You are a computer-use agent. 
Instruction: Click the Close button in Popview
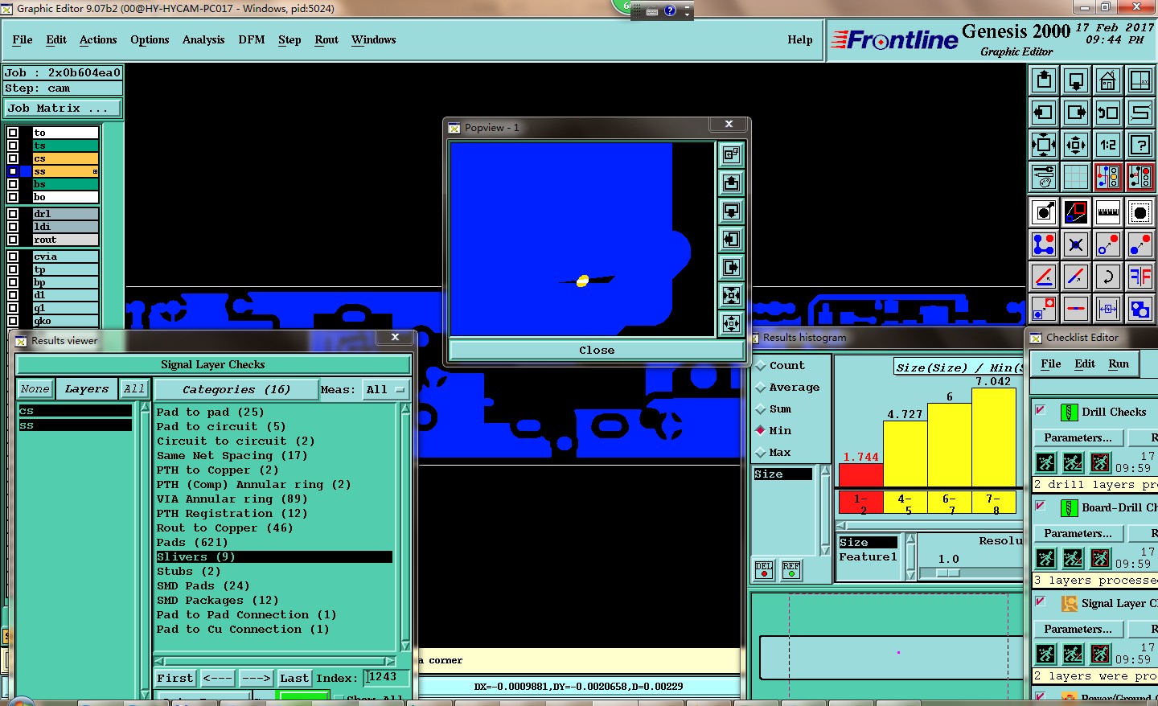pos(597,350)
